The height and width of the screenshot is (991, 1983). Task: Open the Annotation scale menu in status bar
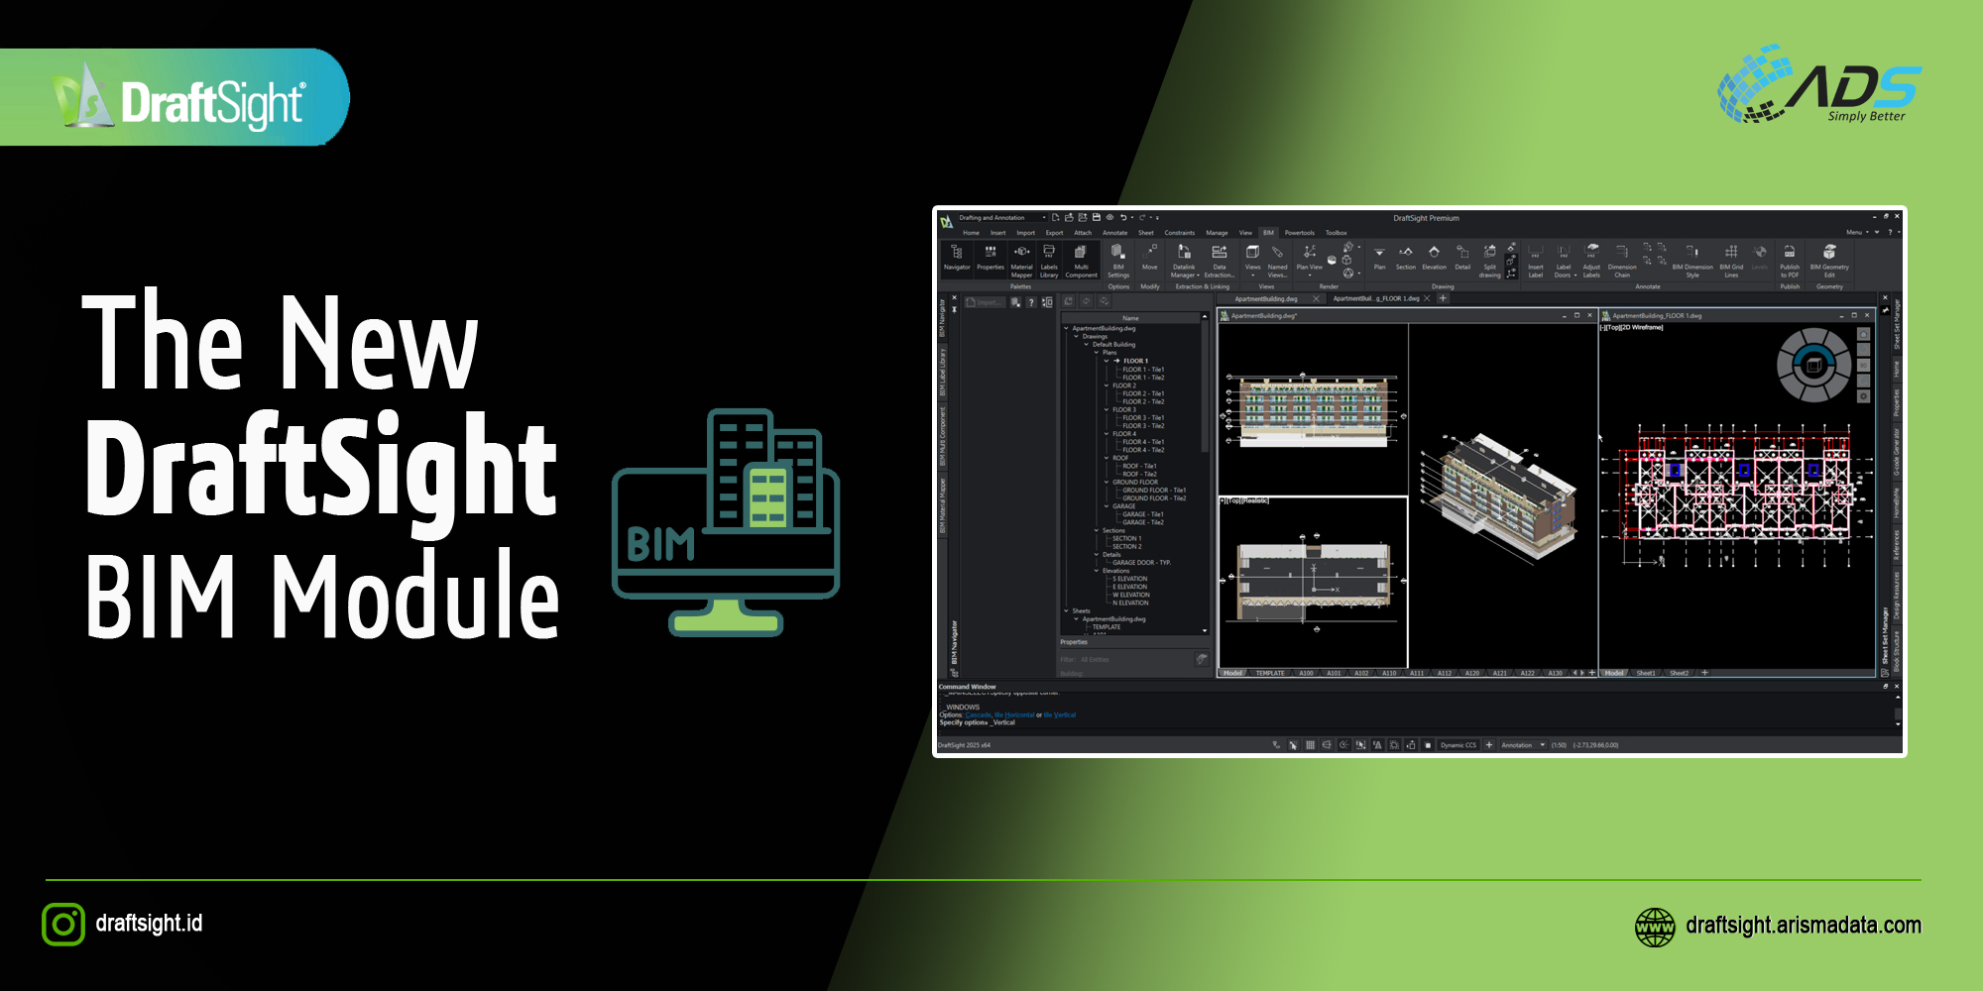pos(1523,745)
